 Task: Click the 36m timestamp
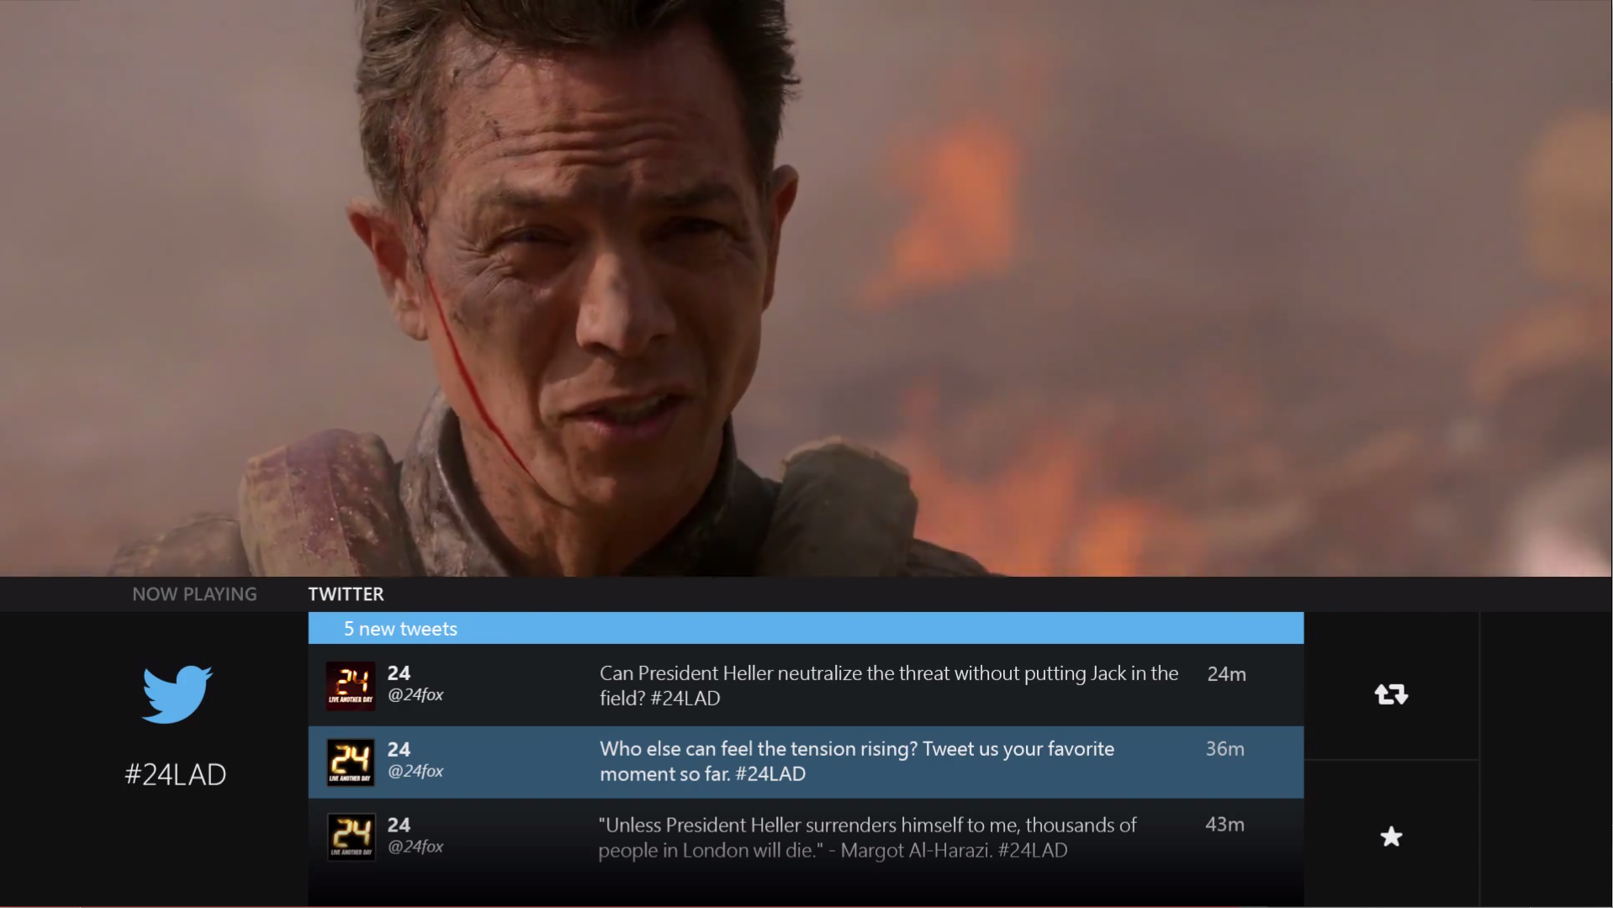point(1224,749)
